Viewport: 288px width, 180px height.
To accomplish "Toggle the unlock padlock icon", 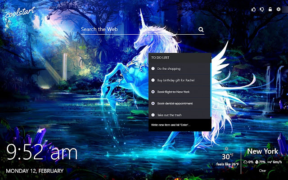I will (x=270, y=9).
